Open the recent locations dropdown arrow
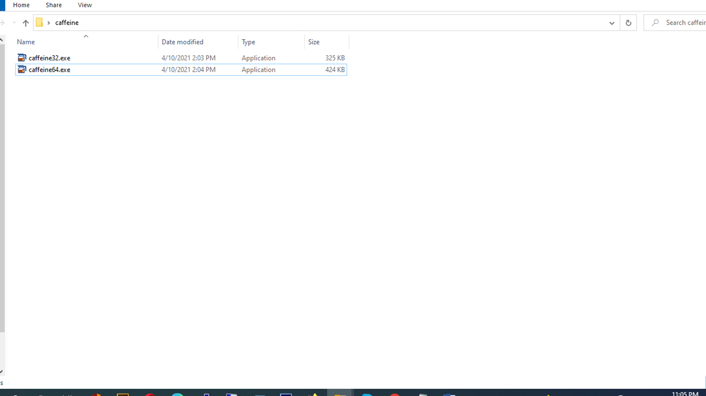This screenshot has height=396, width=706. (14, 23)
